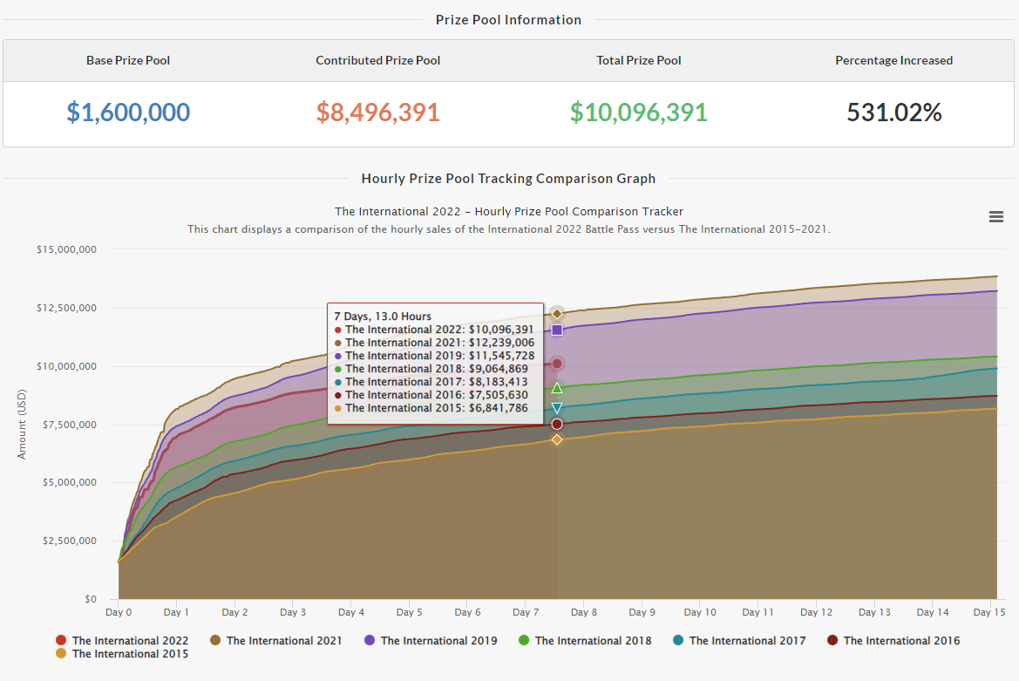Screen dimensions: 1019x681
Task: Click the dark red circle marker for 2016
Action: 556,423
